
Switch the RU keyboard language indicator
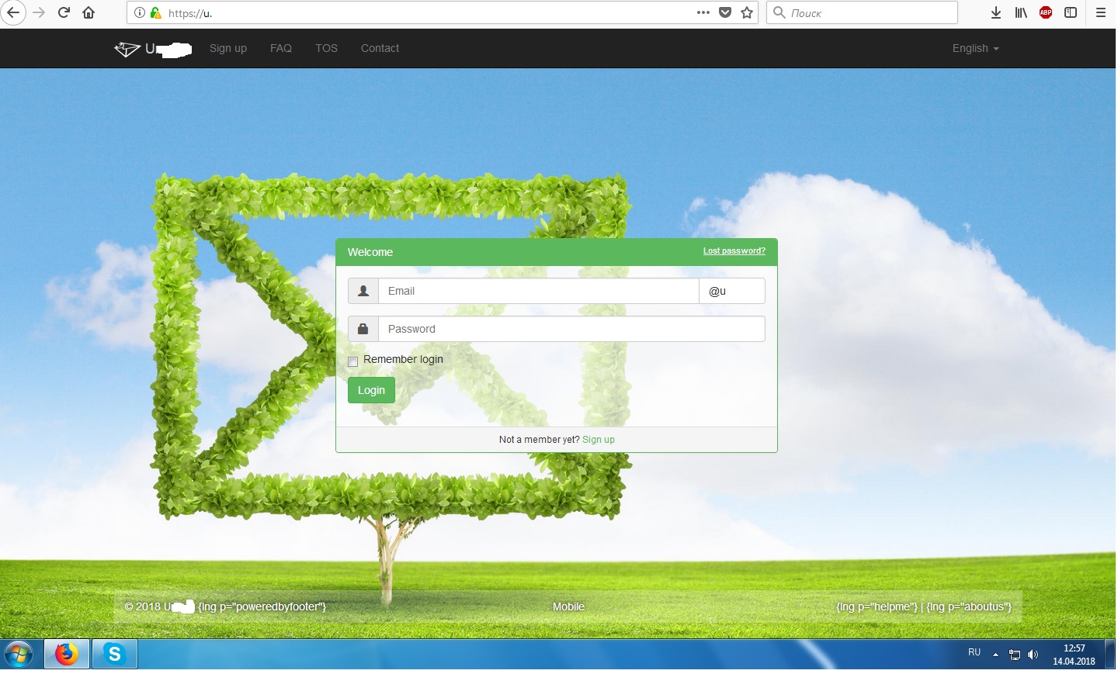click(x=974, y=653)
